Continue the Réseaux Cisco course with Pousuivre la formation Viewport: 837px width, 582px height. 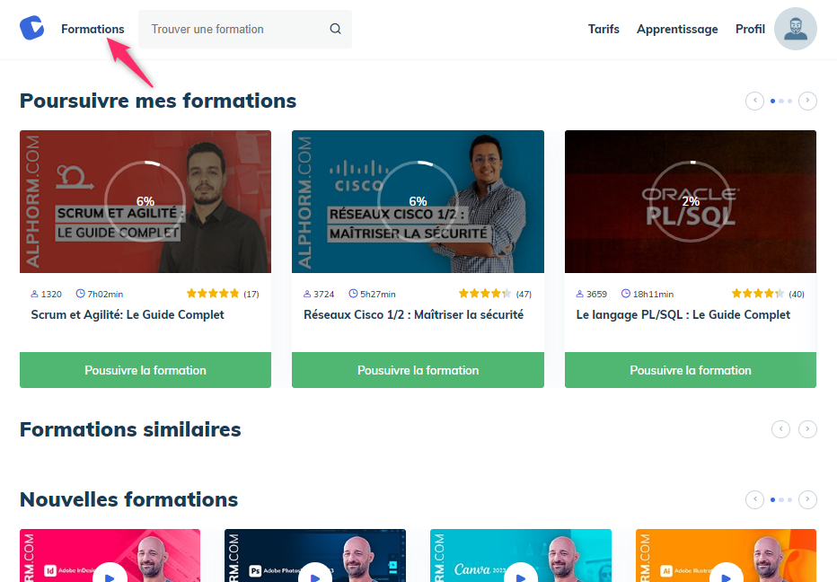(x=418, y=370)
